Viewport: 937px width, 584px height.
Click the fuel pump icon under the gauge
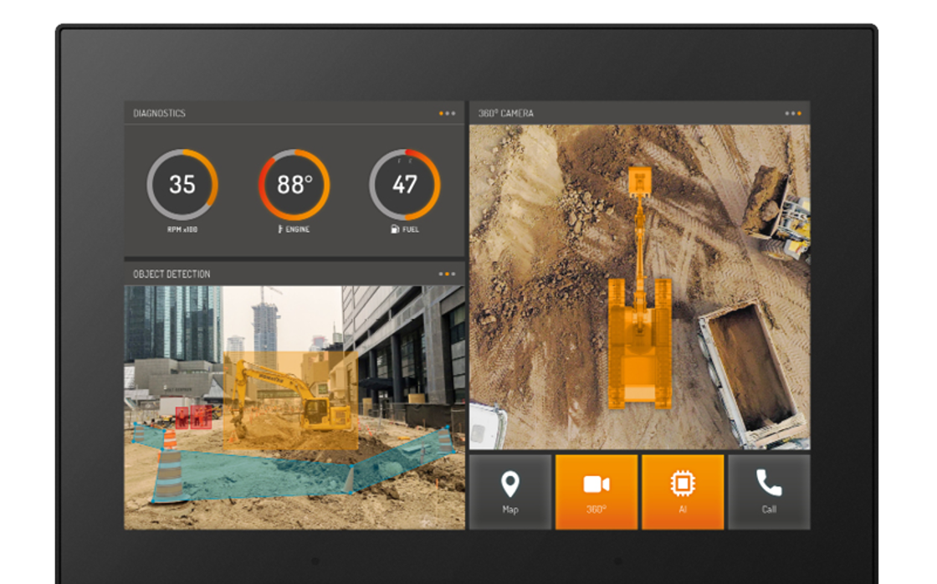point(395,229)
